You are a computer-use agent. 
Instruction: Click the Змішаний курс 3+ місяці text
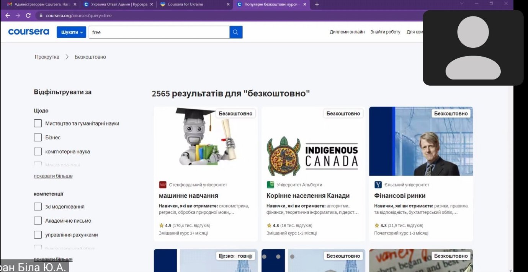click(x=183, y=233)
